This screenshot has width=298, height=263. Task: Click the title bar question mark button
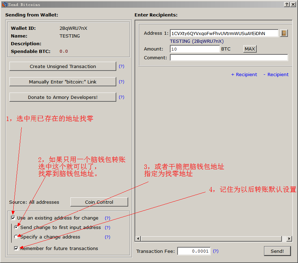pos(287,4)
